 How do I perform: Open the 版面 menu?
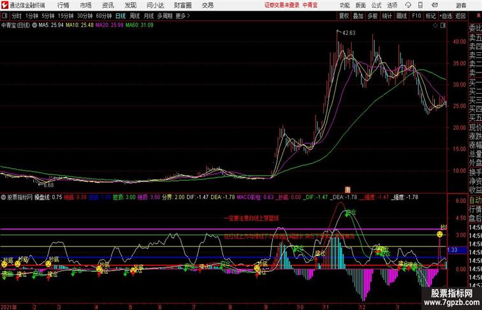click(x=361, y=5)
